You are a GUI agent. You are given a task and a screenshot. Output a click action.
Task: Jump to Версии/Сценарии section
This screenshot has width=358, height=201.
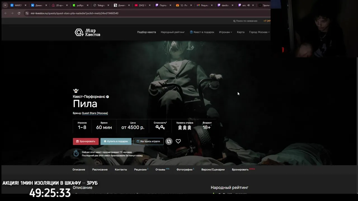[x=213, y=169]
